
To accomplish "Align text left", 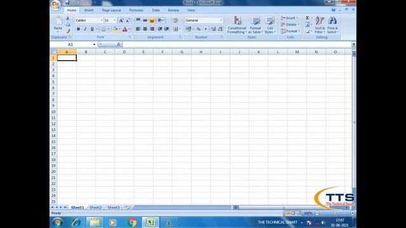I will click(x=138, y=29).
